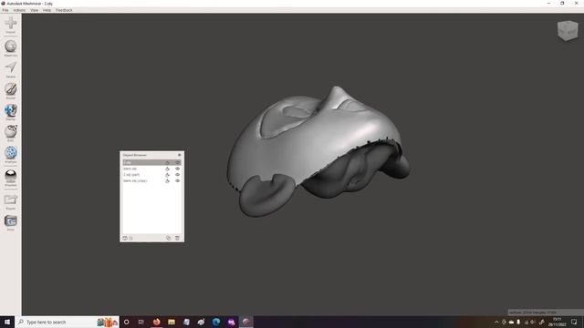Toggle visibility eye of the 2.obj (part) row
The image size is (584, 328).
[177, 174]
